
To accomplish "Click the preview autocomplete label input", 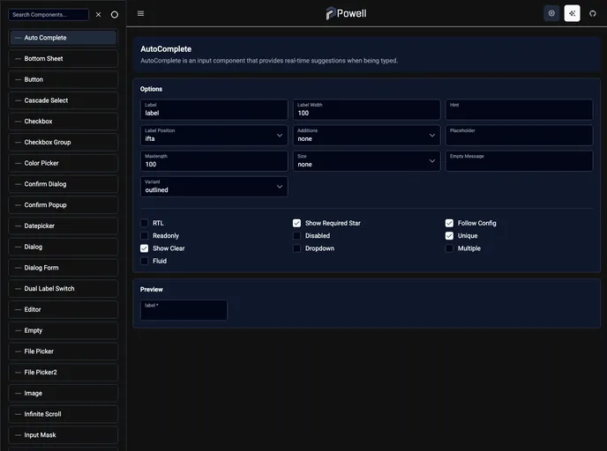I will point(184,310).
